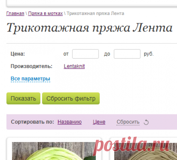Sort products by Названию

click(x=70, y=122)
